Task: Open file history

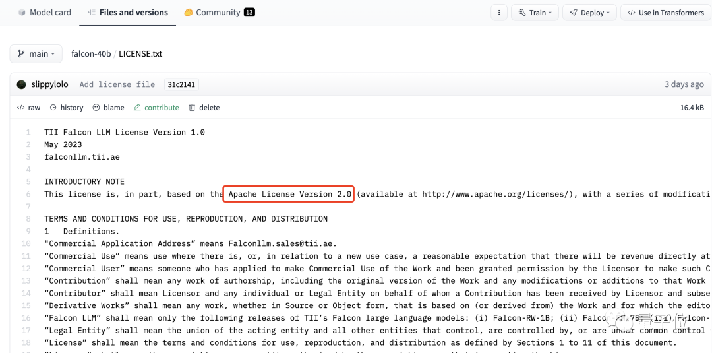Action: point(67,107)
